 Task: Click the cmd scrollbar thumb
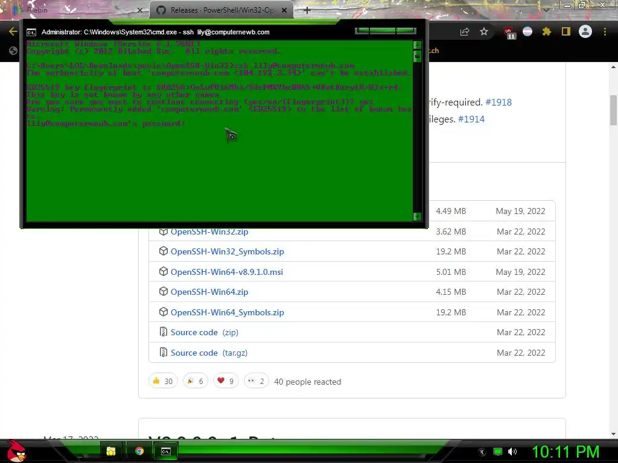(417, 56)
